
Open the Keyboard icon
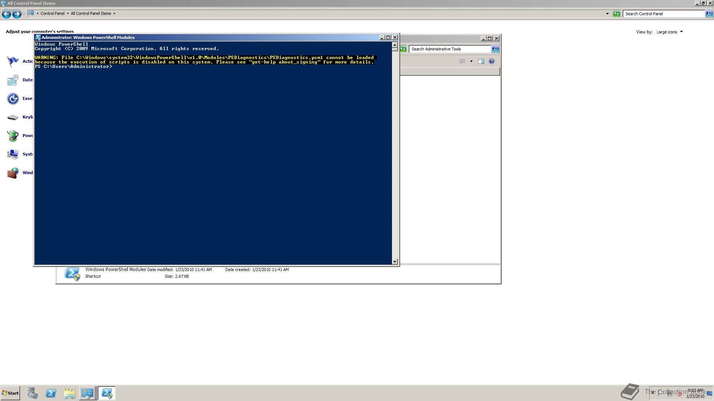(13, 117)
